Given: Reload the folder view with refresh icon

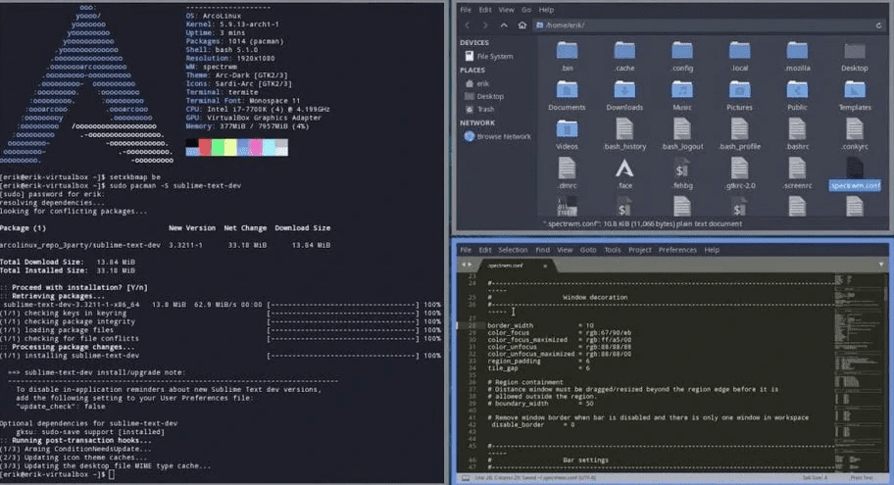Looking at the screenshot, I should pyautogui.click(x=878, y=25).
